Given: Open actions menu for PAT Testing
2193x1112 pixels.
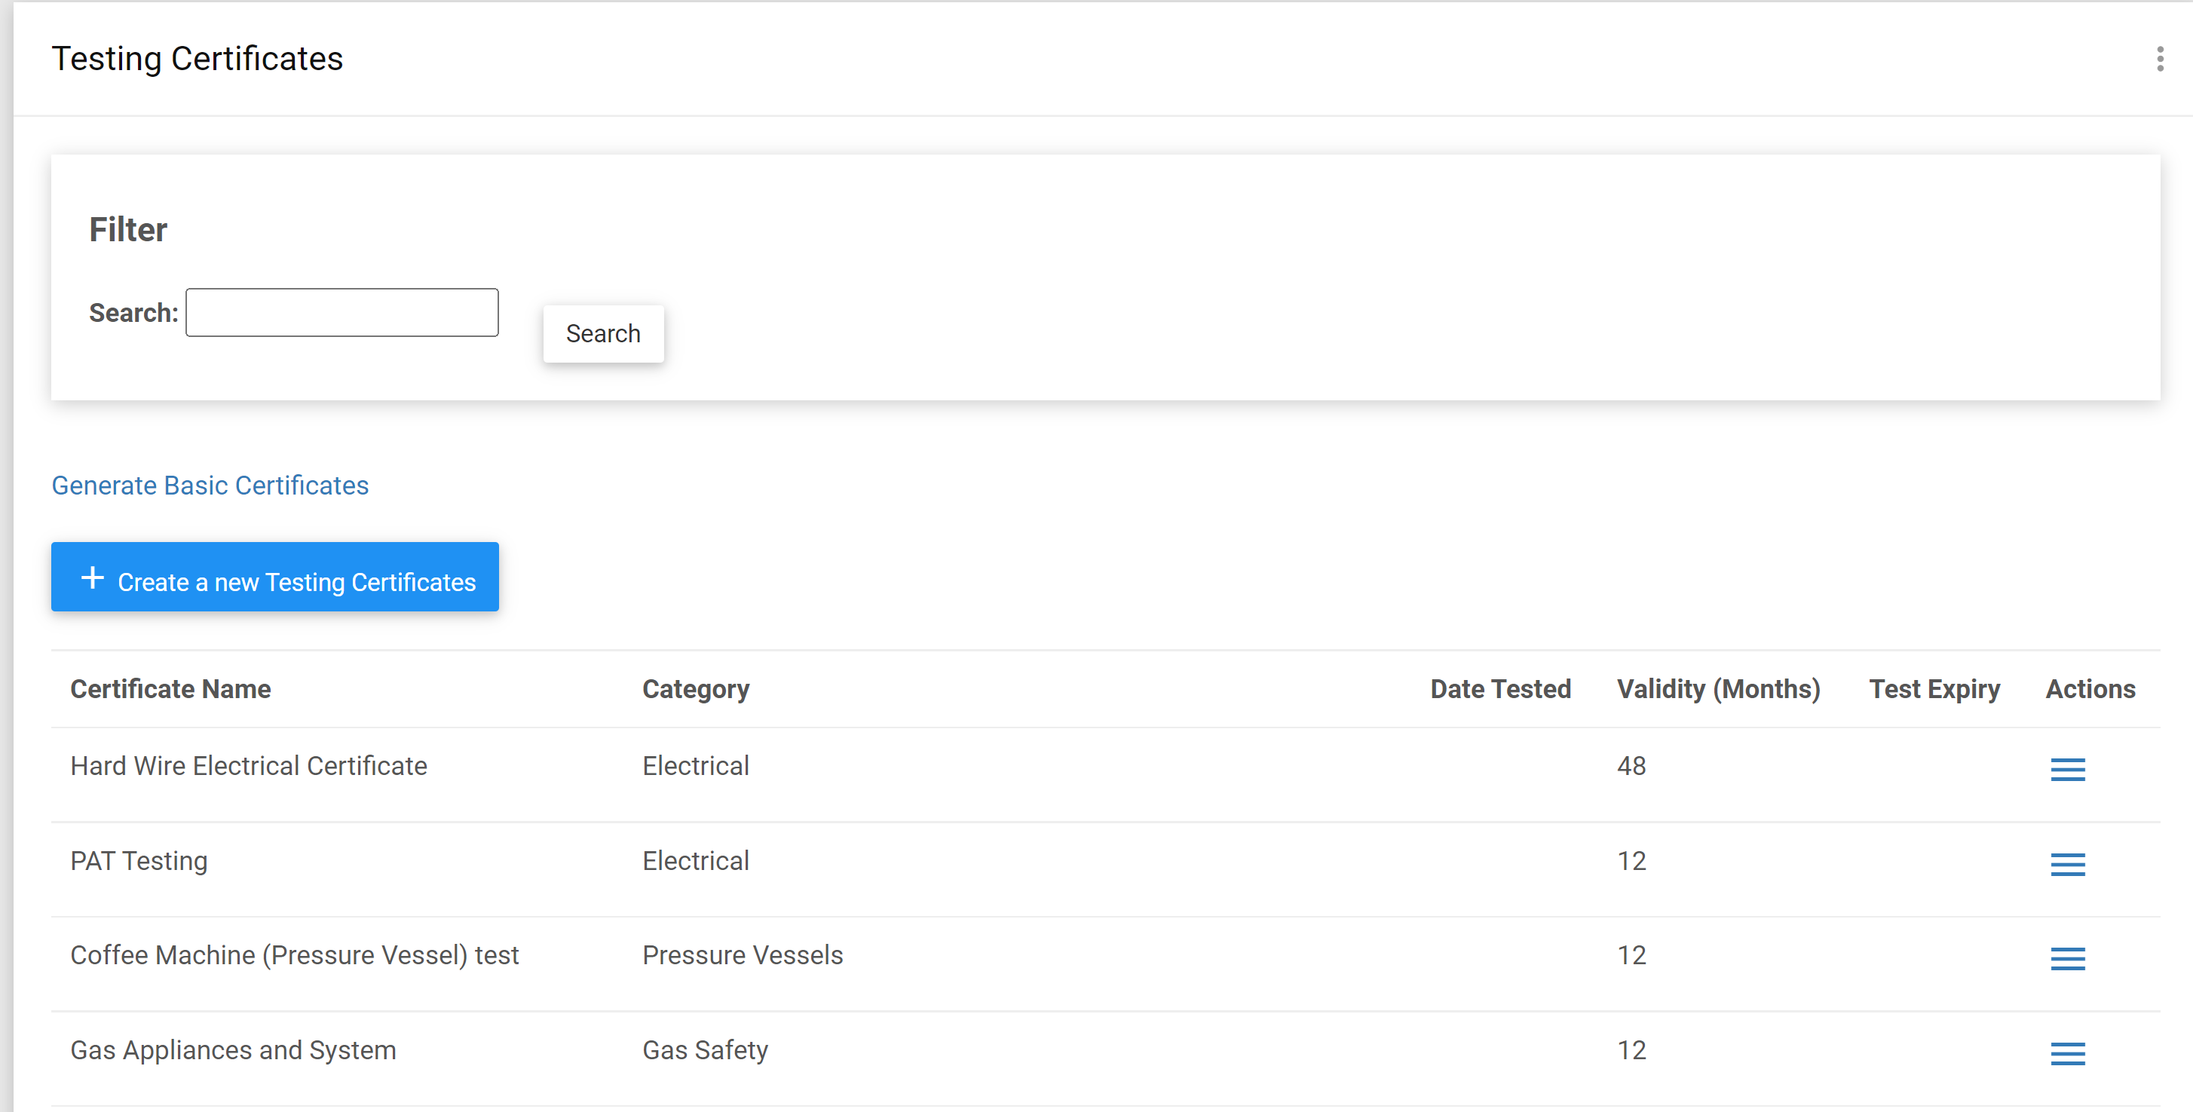Looking at the screenshot, I should 2067,863.
